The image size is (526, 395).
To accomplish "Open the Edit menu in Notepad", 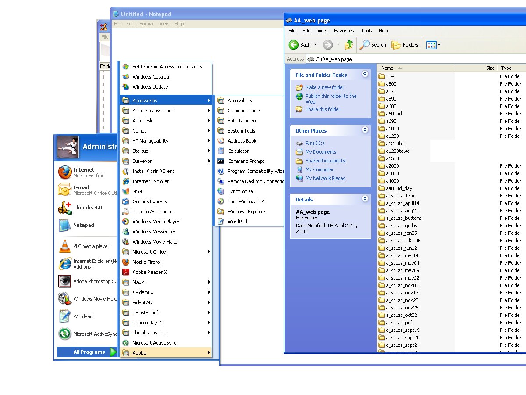I will tap(130, 24).
